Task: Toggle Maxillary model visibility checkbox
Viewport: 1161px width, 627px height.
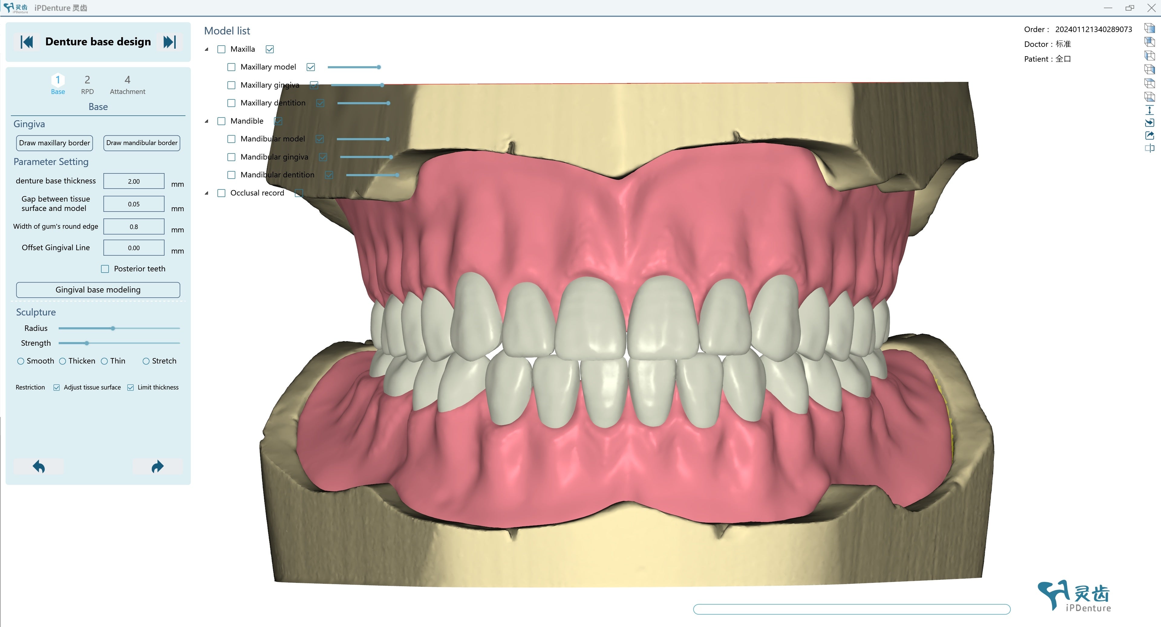Action: click(x=311, y=67)
